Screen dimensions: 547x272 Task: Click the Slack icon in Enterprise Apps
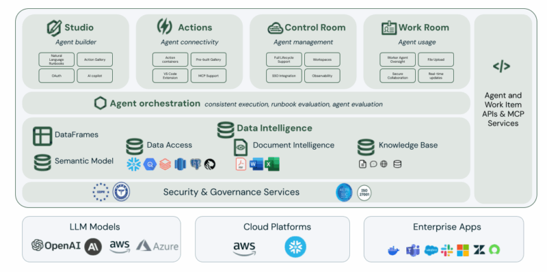pos(447,249)
